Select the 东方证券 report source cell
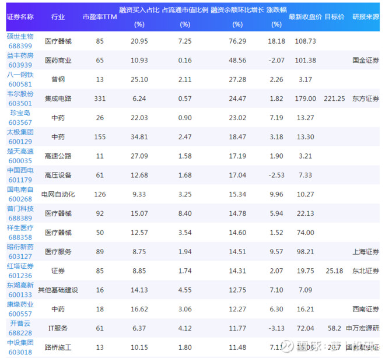The height and width of the screenshot is (358, 385). (366, 99)
